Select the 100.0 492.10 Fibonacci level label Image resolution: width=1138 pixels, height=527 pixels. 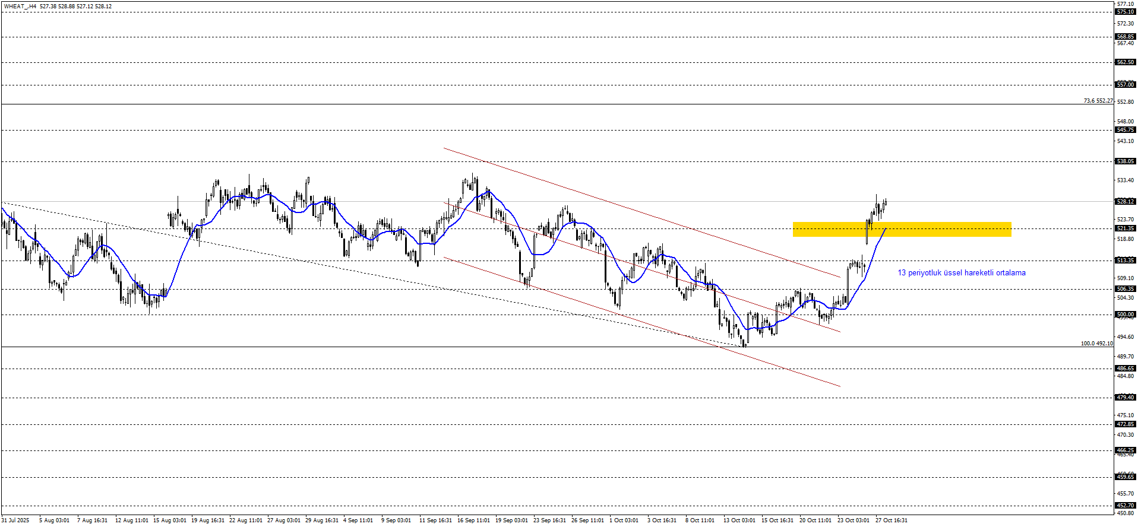coord(1096,344)
